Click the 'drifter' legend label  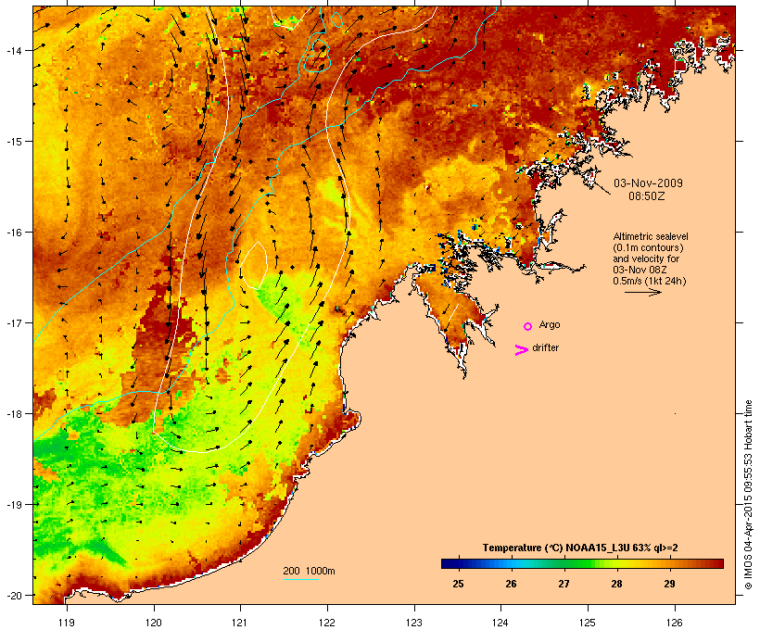[x=545, y=347]
